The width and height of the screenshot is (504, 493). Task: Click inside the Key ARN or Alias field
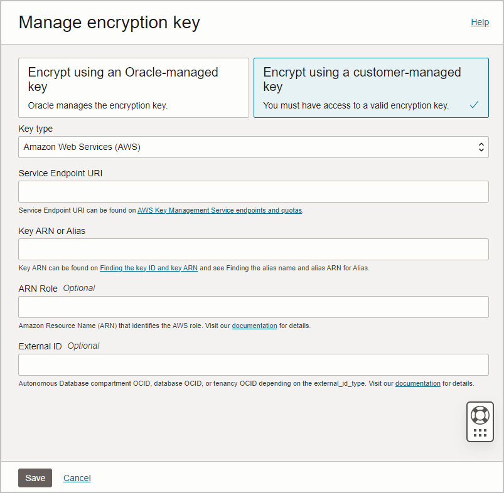click(x=253, y=249)
